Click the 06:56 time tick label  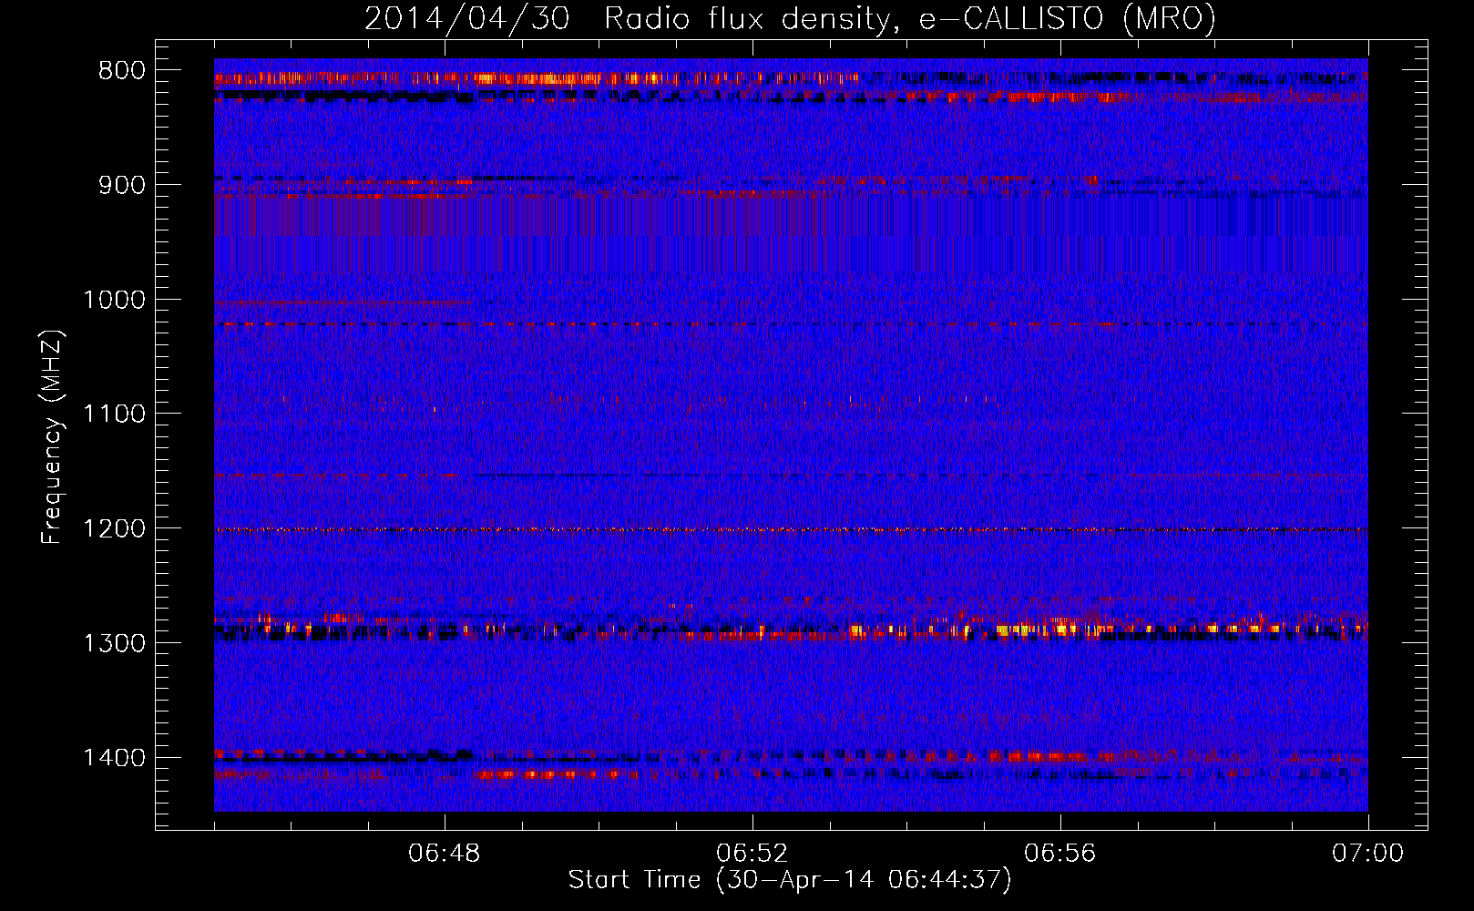click(x=1060, y=854)
